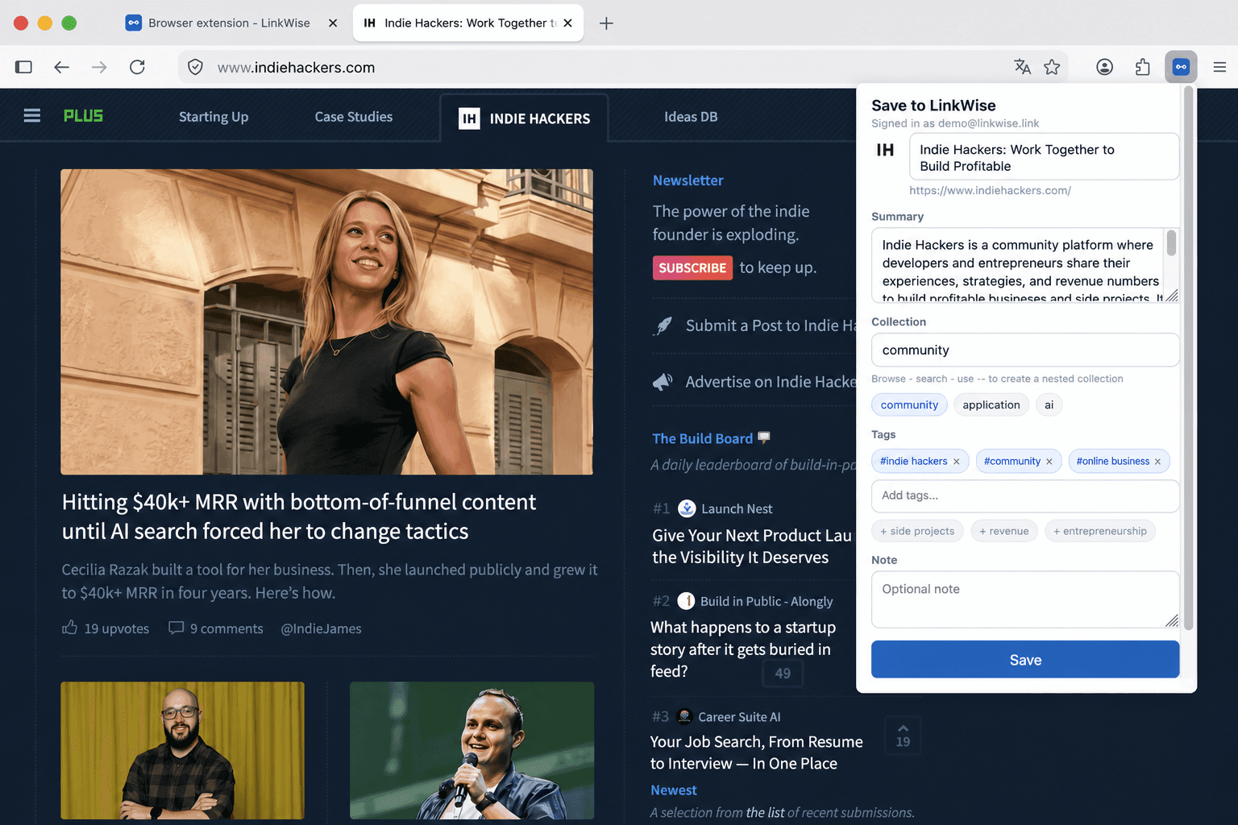1238x825 pixels.
Task: Select the application collection chip
Action: pos(991,404)
